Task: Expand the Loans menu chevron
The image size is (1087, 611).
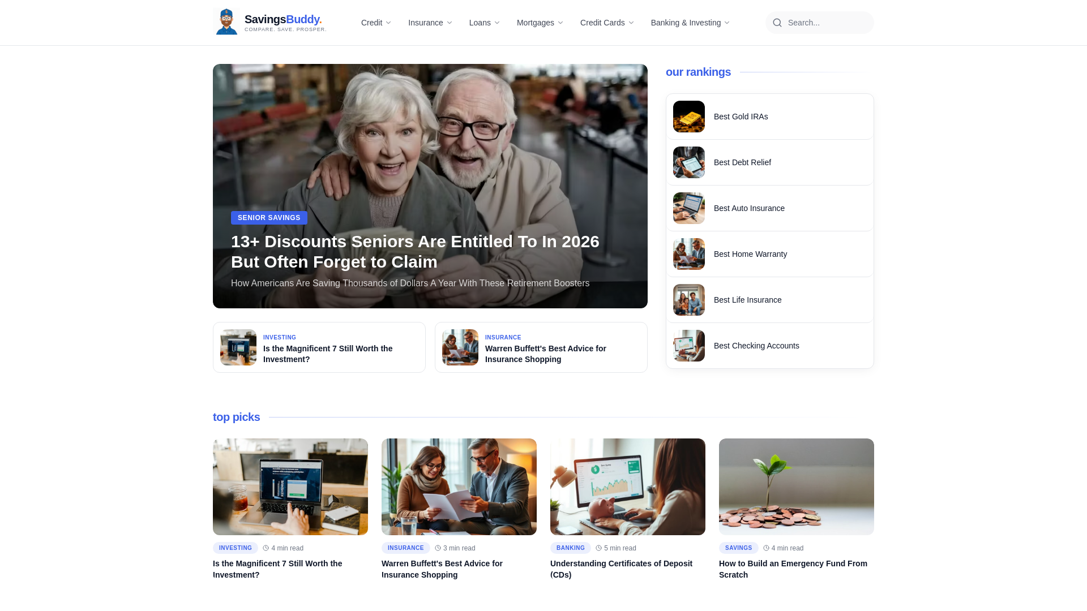Action: [x=497, y=23]
